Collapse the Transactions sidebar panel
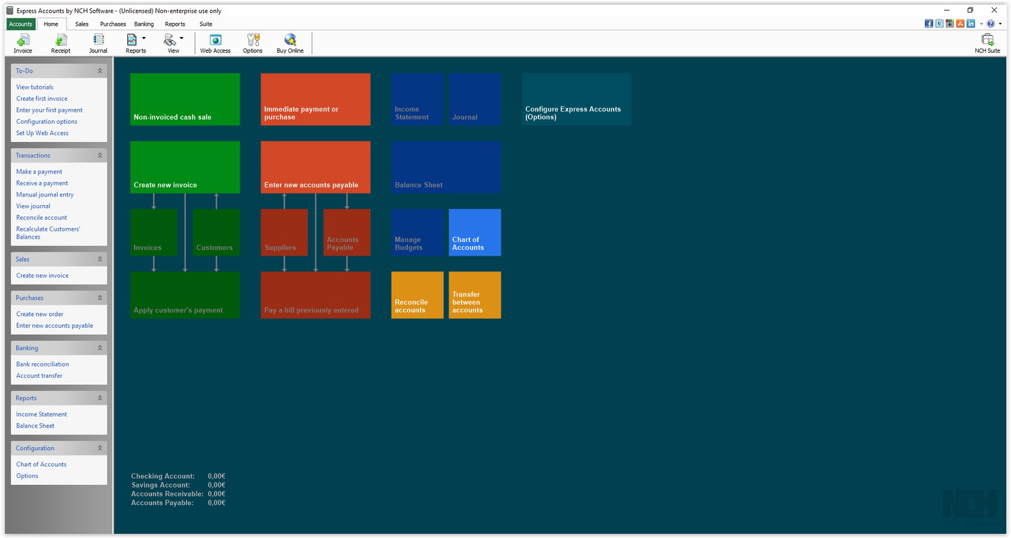Viewport: 1011px width, 538px height. click(x=100, y=155)
